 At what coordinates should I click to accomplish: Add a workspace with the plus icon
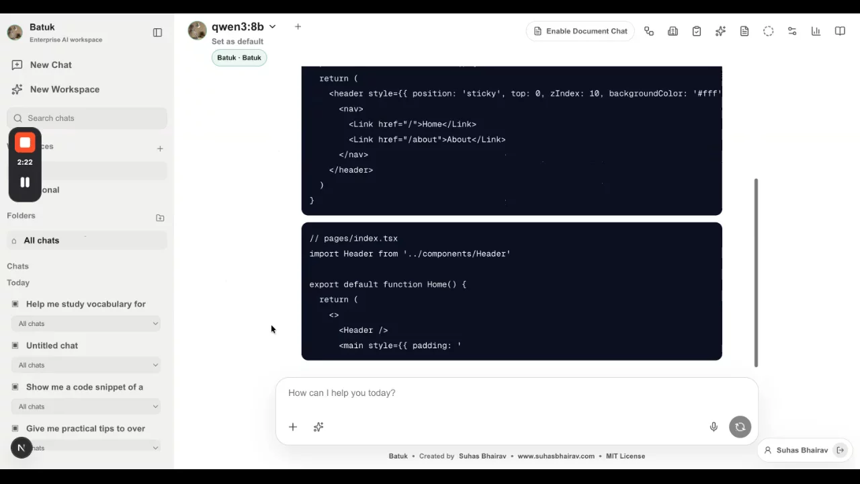[x=160, y=149]
